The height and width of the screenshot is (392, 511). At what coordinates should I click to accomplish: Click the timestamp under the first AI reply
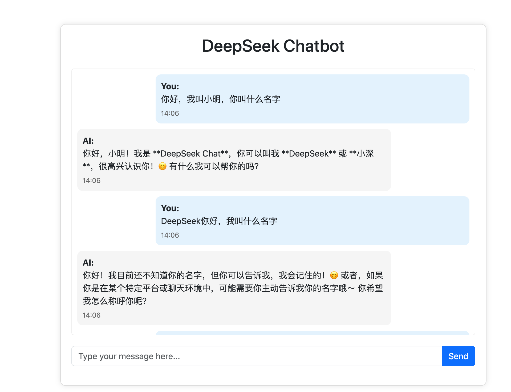point(91,180)
